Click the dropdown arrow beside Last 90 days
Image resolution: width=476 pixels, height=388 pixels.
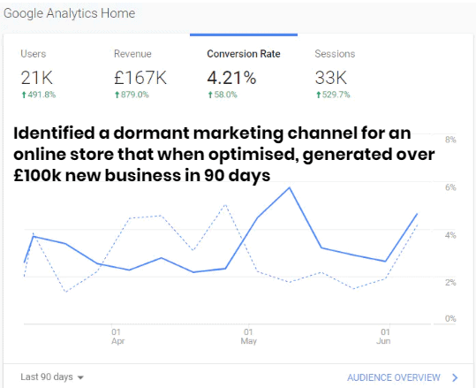(80, 377)
